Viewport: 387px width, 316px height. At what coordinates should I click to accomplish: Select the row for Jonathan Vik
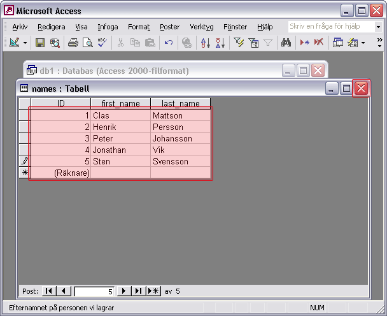coord(24,150)
